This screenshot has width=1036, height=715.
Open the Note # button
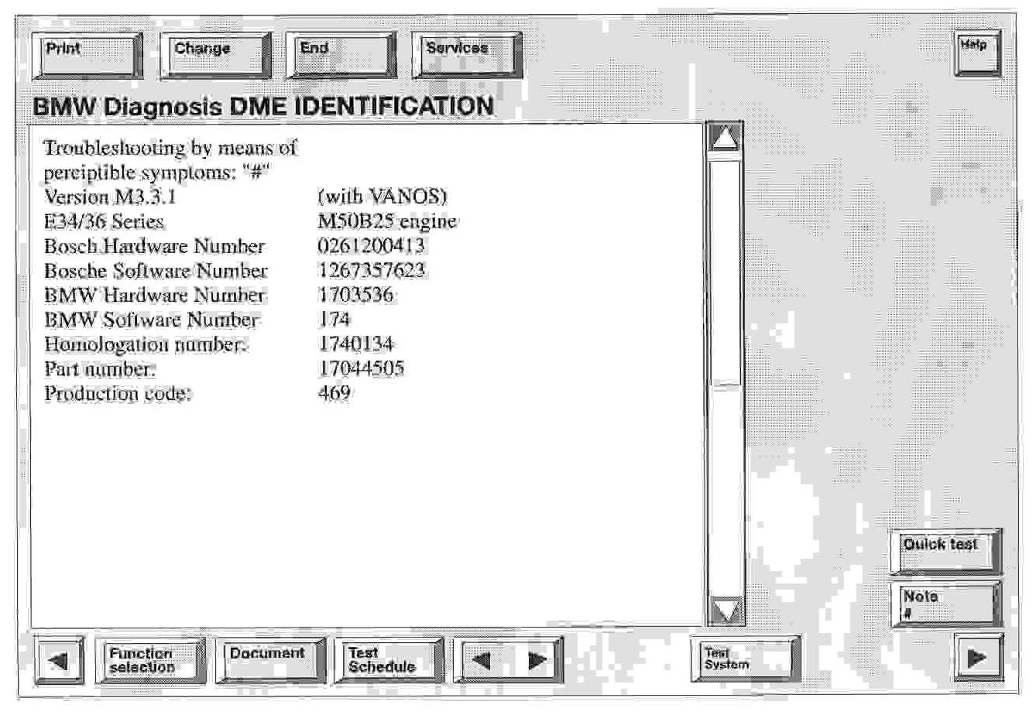(x=945, y=604)
